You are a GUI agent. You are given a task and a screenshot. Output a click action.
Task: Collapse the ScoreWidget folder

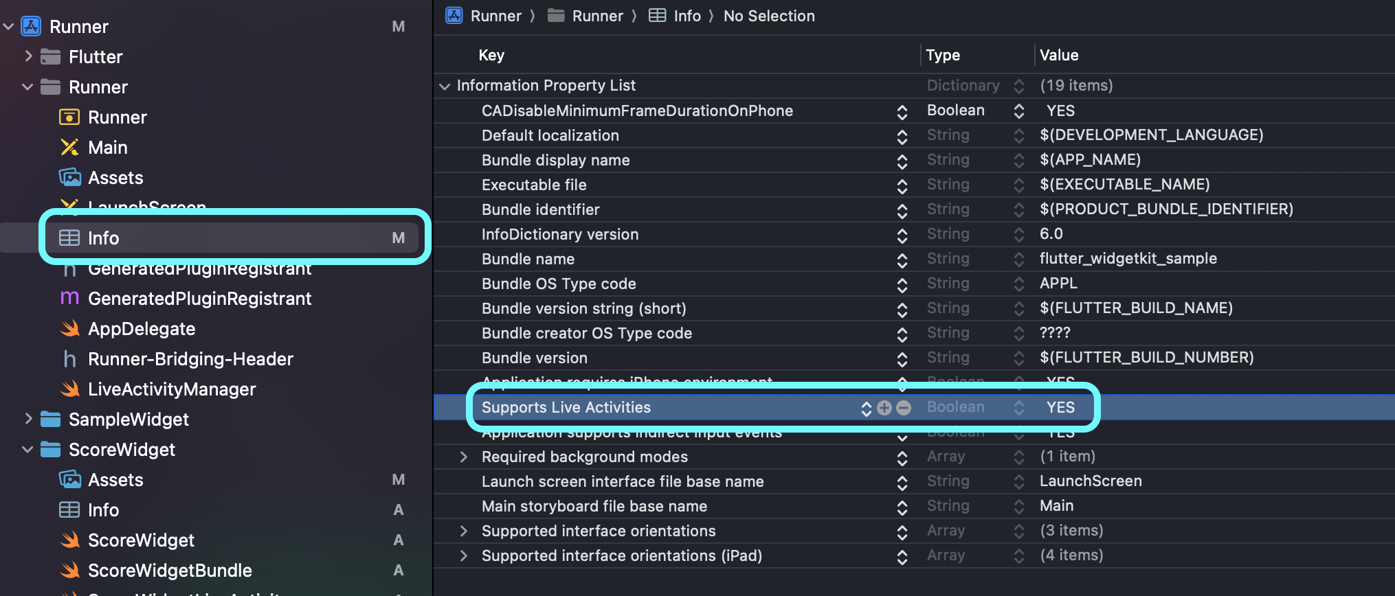click(x=28, y=450)
